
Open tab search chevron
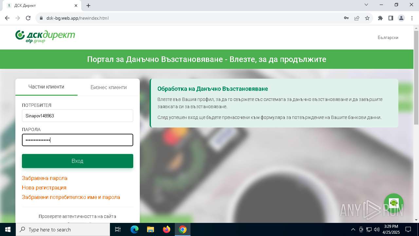point(366,5)
